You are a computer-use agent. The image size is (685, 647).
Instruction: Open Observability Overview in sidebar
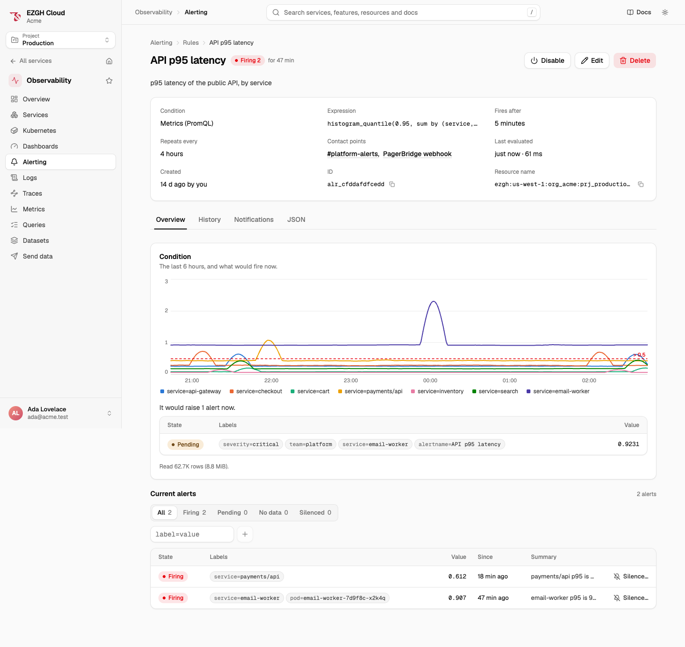point(60,99)
